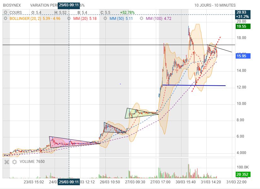Select the pink triangle drawing on the chart
Viewport: 260px width, 189px height.
pyautogui.click(x=66, y=142)
